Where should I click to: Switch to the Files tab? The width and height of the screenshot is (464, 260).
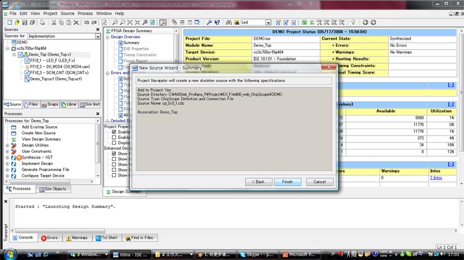[x=31, y=104]
